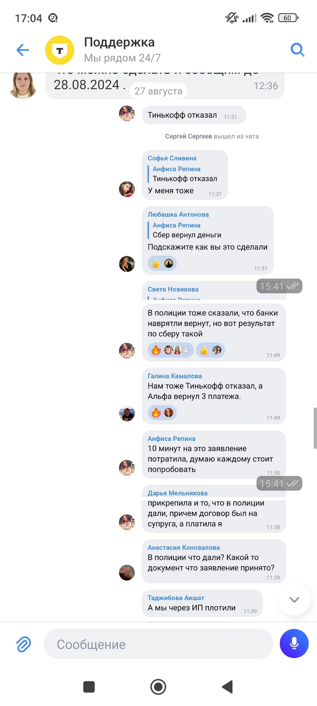Viewport: 317px width, 706px height.
Task: Tap the Android back triangle button
Action: 227,687
